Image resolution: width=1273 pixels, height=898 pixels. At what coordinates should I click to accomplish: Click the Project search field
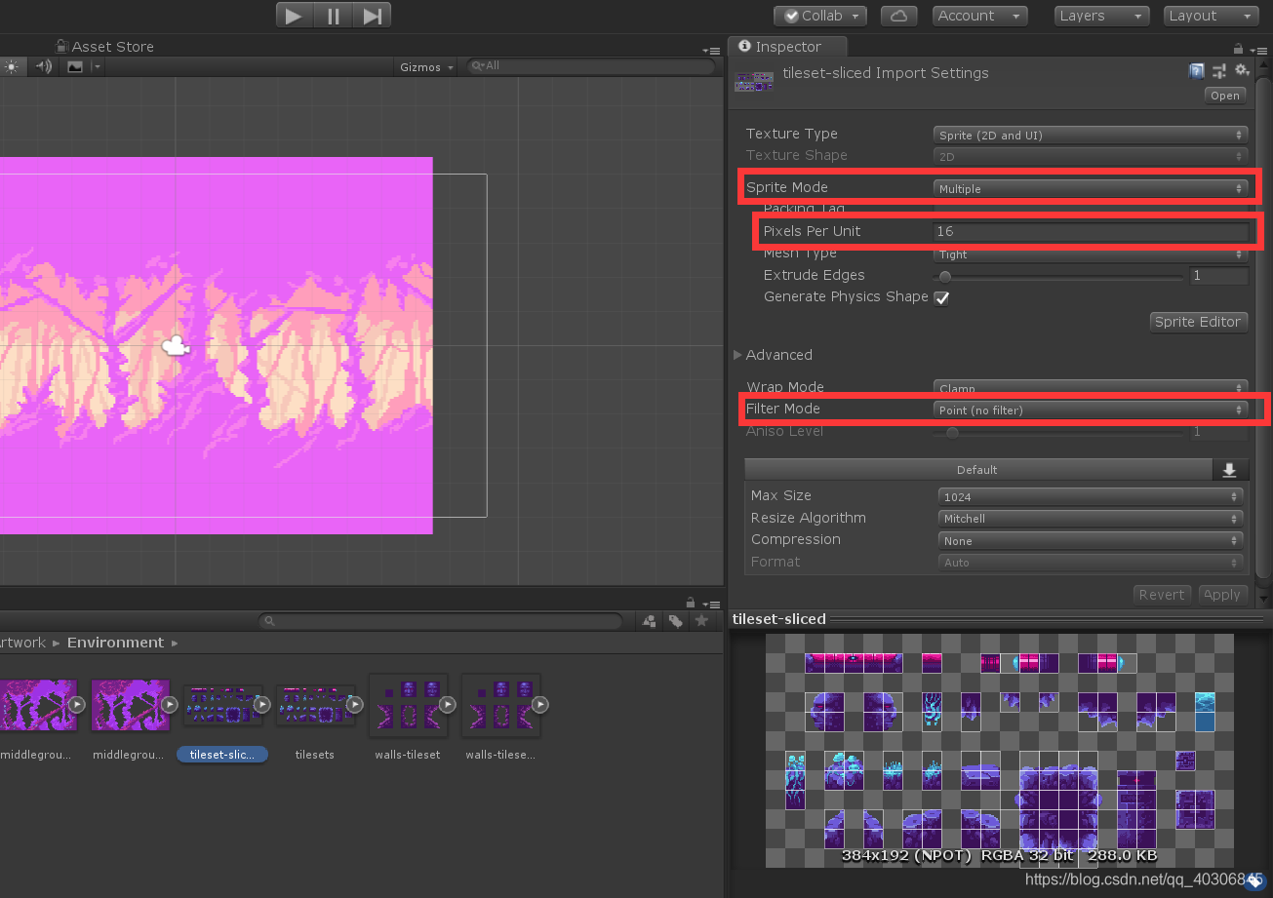pos(440,621)
